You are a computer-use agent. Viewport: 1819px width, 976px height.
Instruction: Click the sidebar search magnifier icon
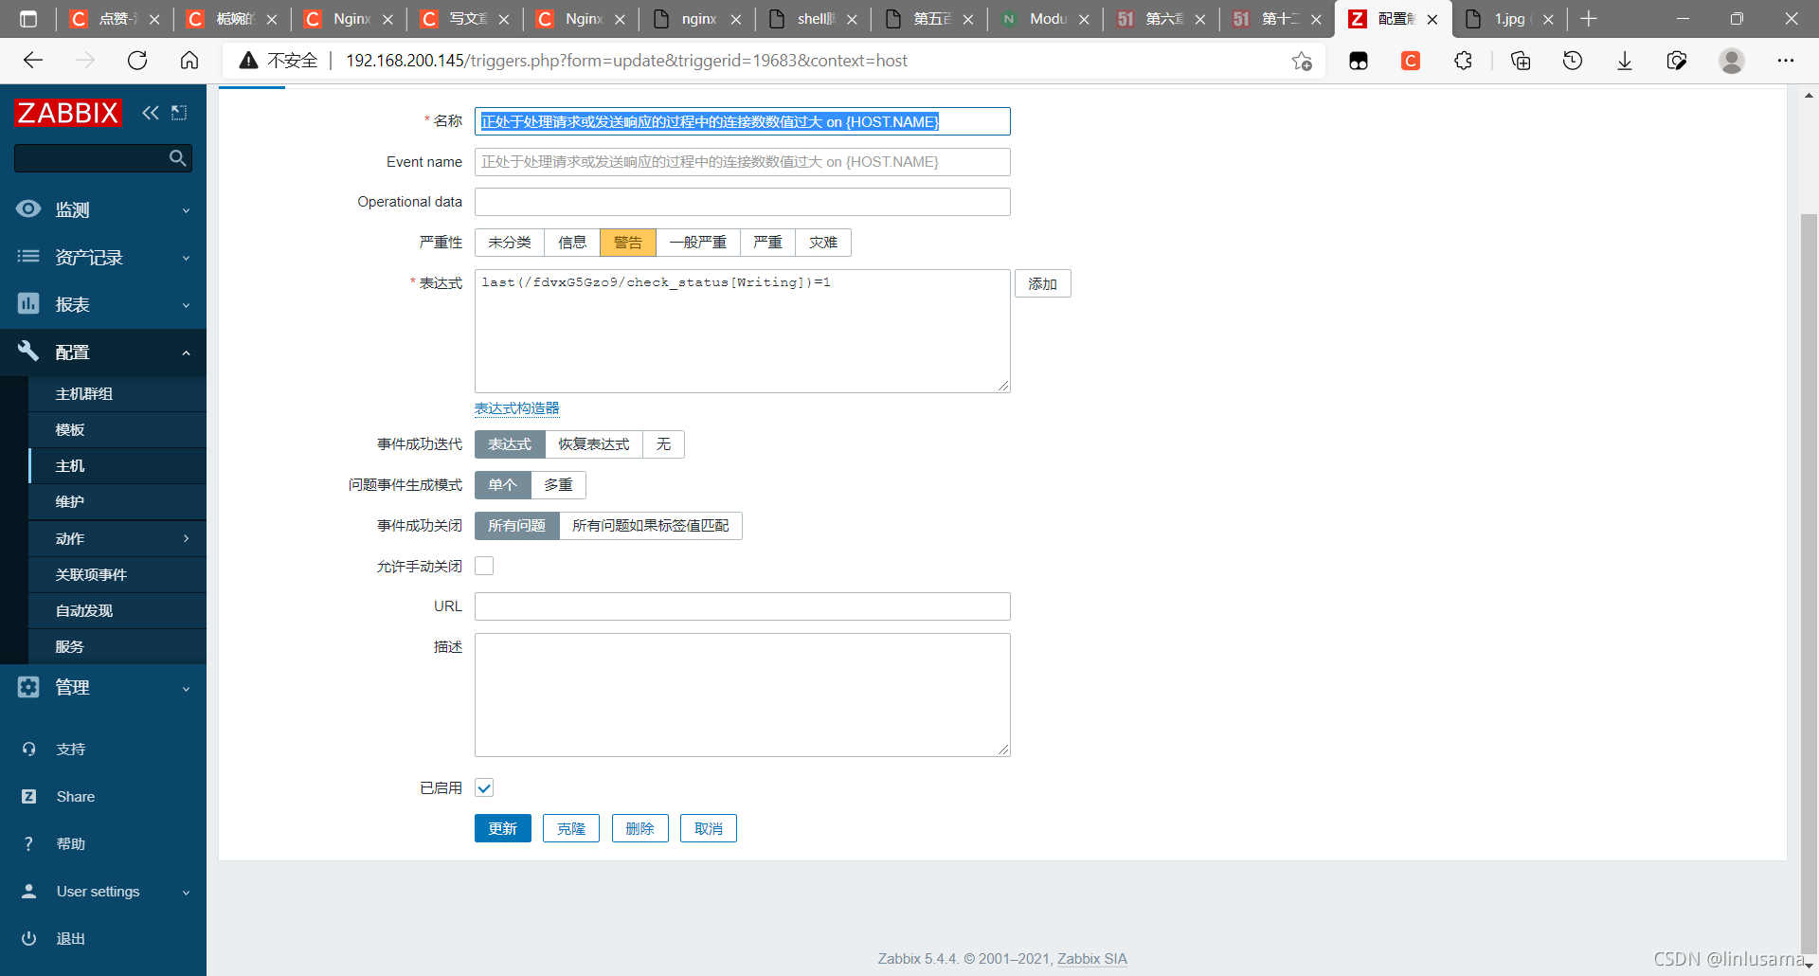(177, 158)
